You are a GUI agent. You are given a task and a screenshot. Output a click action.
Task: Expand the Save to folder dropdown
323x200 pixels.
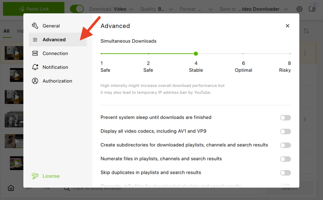pyautogui.click(x=254, y=9)
